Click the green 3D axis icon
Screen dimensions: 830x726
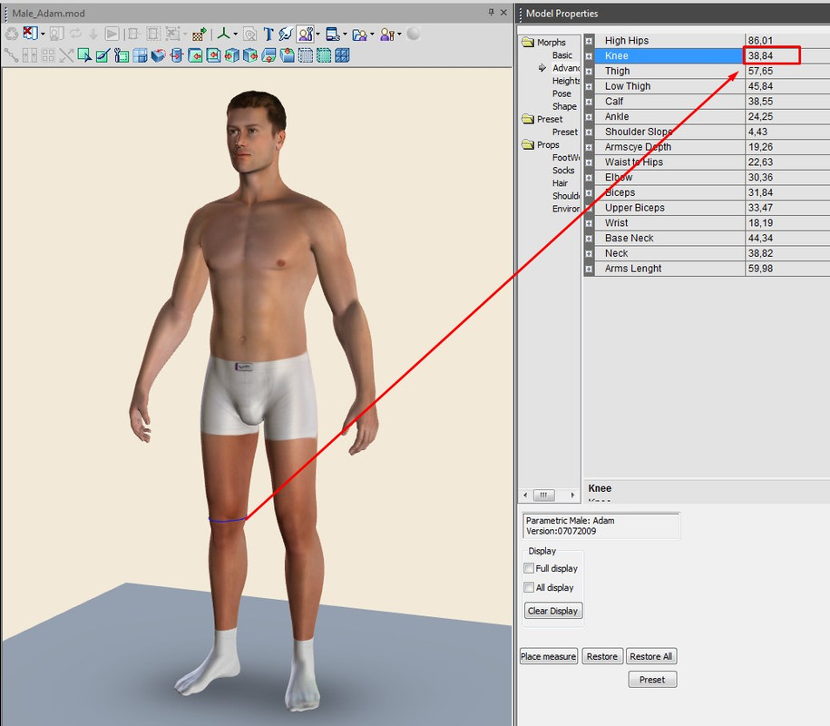(224, 34)
